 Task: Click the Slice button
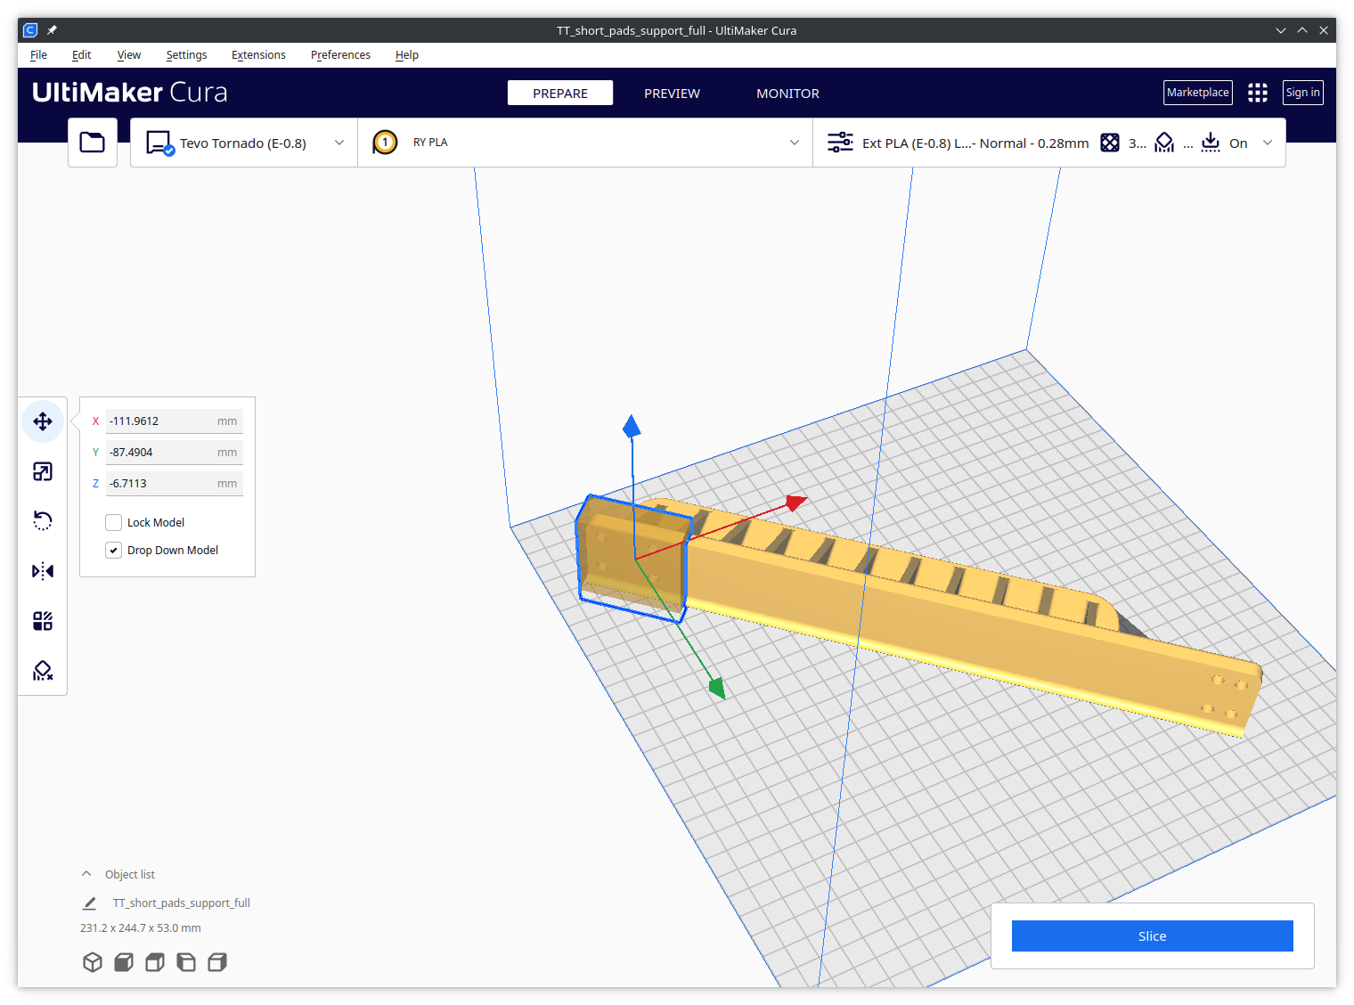[x=1152, y=936]
